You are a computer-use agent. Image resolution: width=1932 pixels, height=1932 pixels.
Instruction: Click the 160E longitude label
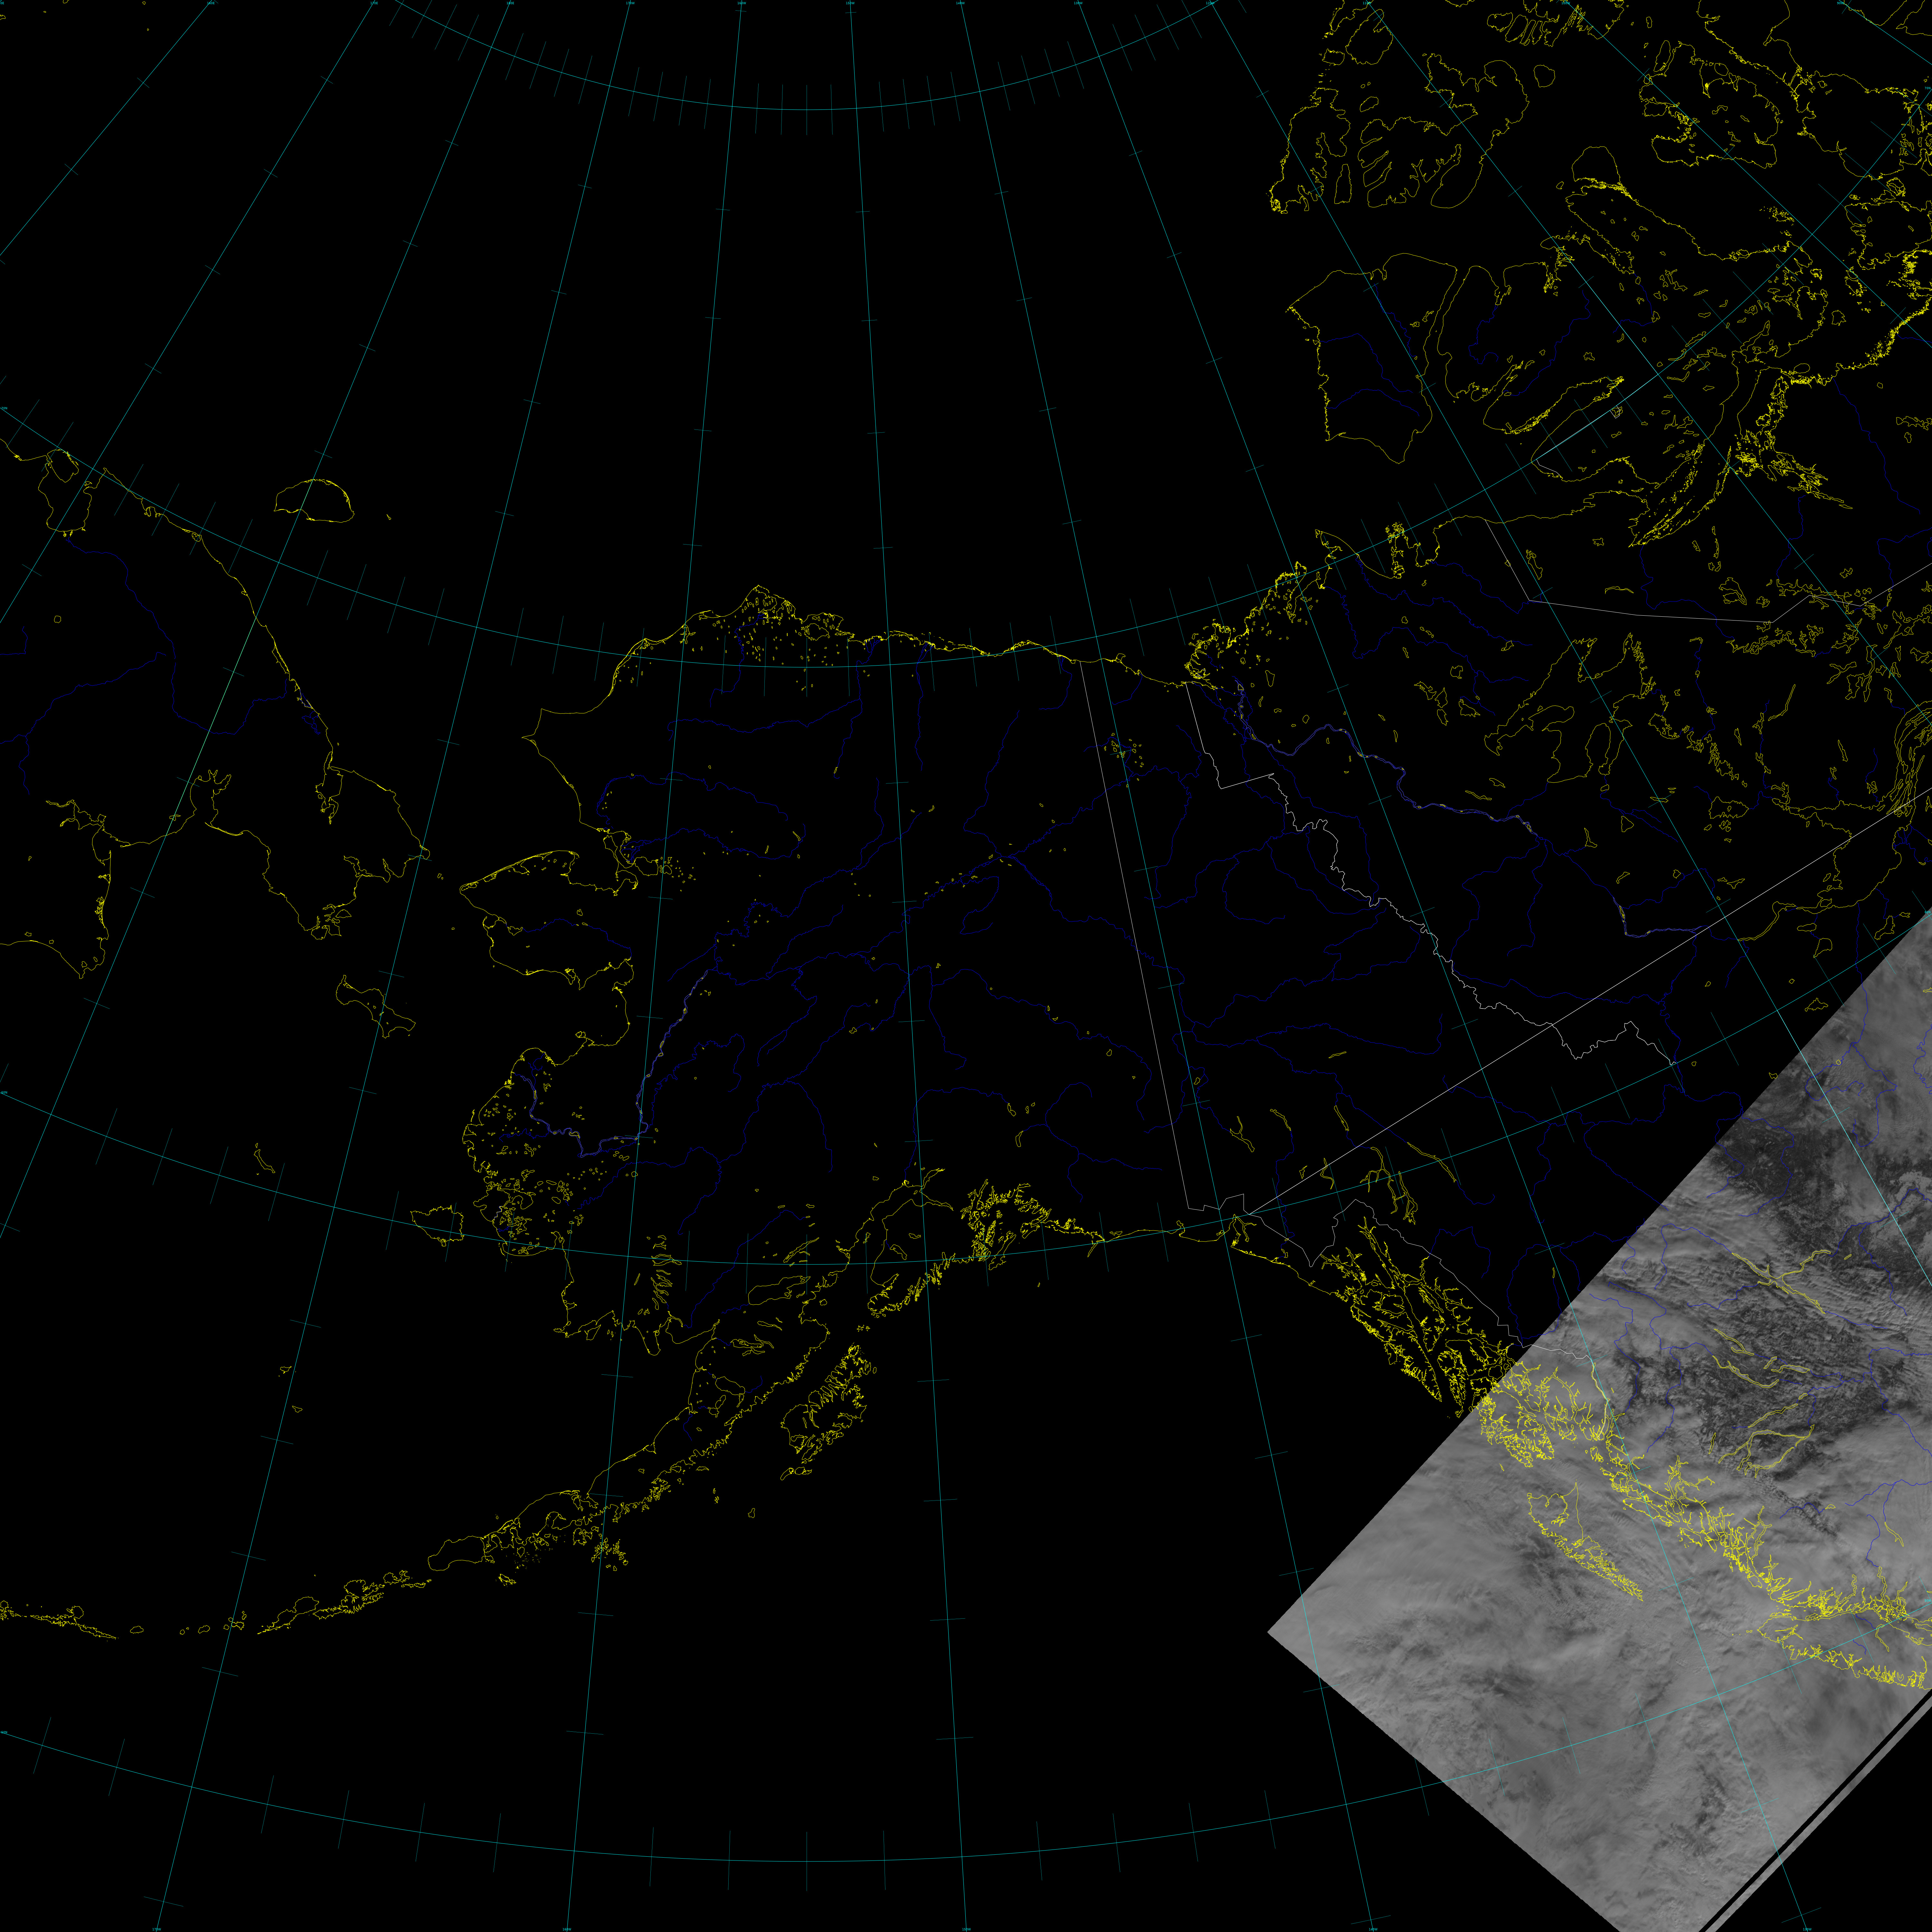click(x=211, y=3)
